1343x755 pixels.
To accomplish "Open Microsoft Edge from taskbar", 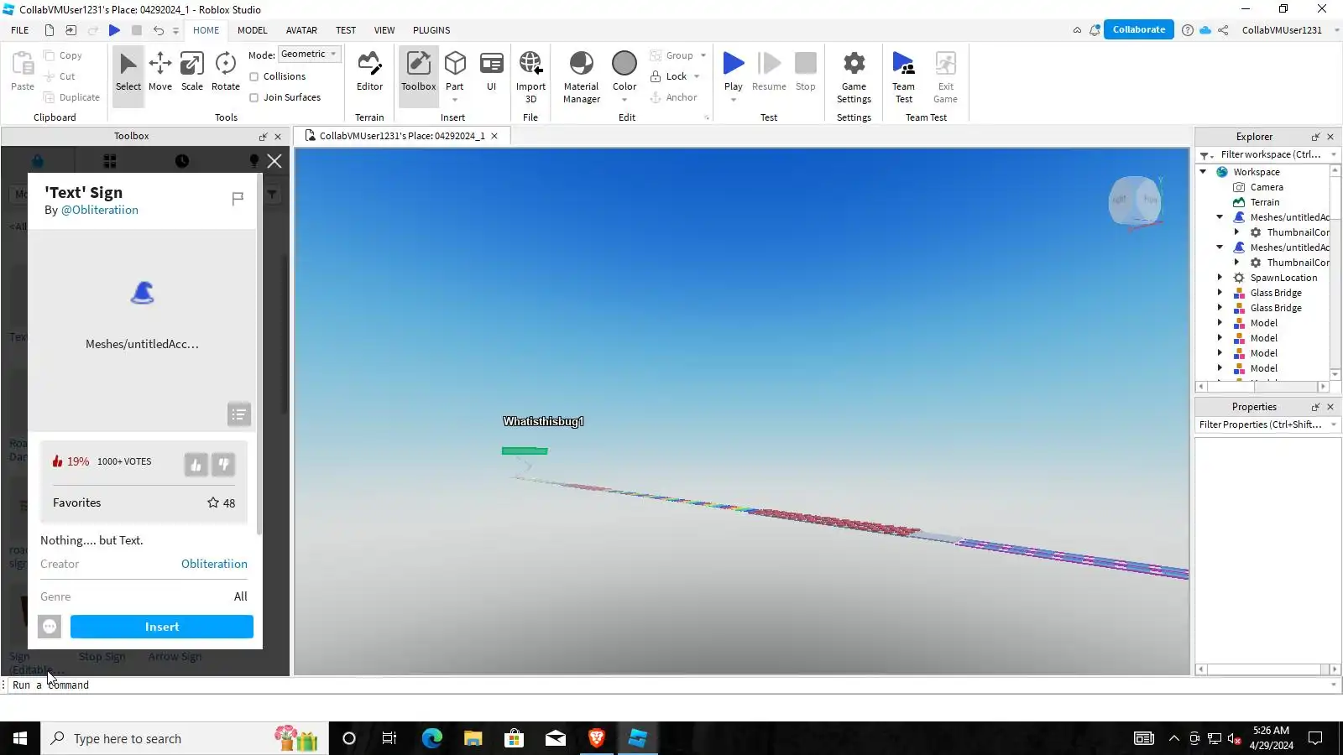I will [x=431, y=738].
